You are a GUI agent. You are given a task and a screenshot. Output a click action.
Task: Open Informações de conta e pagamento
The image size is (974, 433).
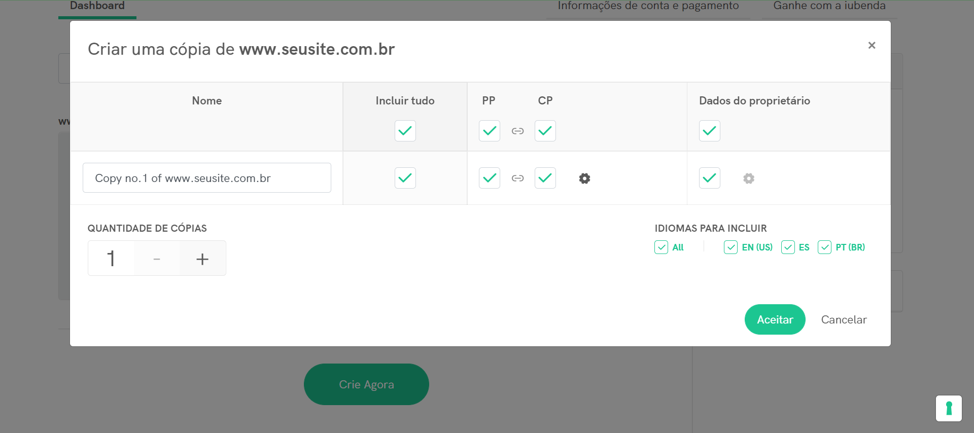[648, 6]
